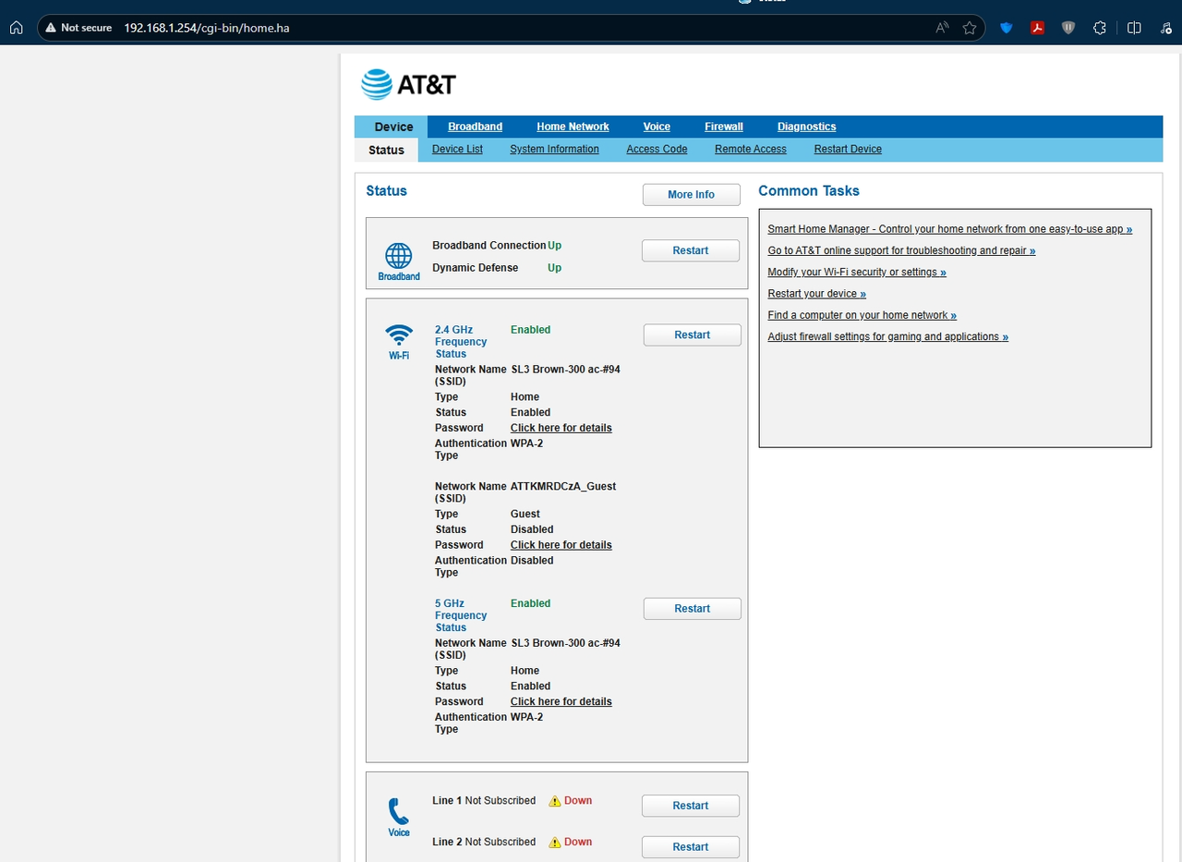Restart Voice Line 1
Viewport: 1182px width, 862px height.
click(691, 806)
